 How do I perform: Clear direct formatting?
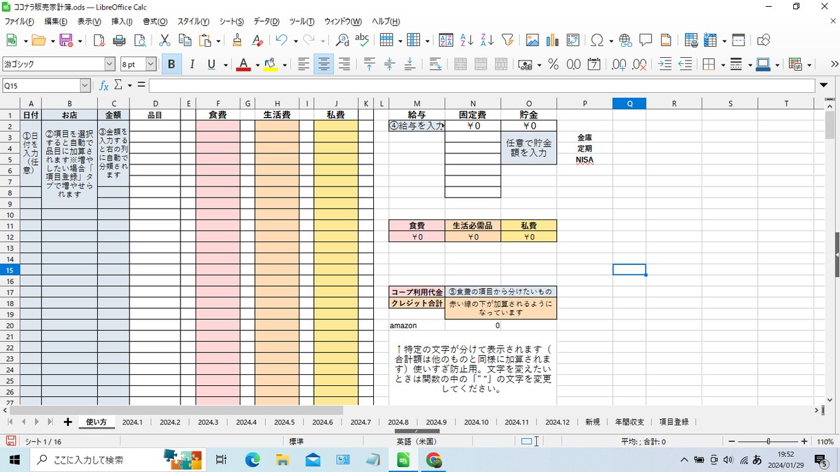pos(258,41)
